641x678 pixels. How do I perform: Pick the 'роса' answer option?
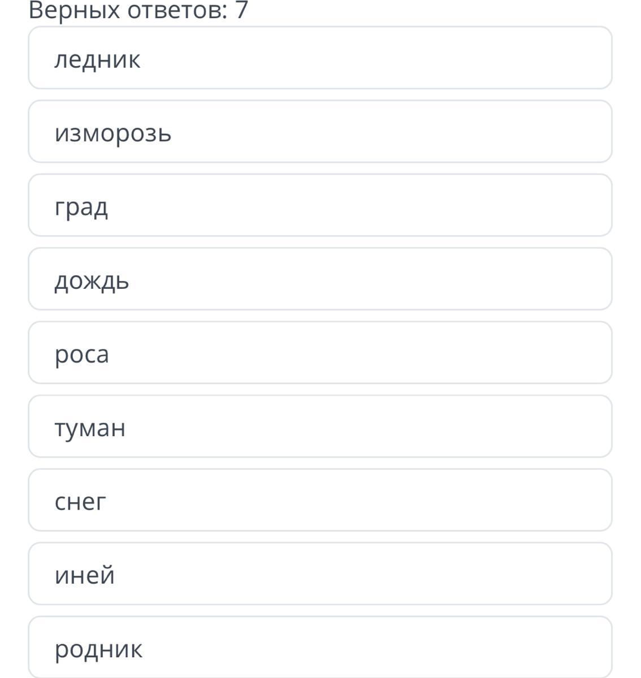coord(320,353)
